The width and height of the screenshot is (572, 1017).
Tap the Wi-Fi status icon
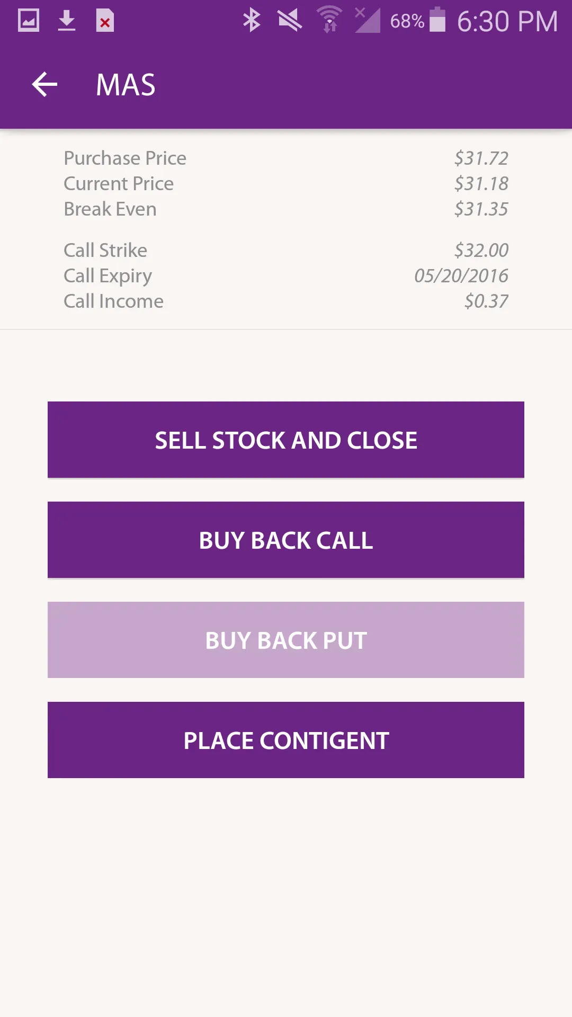point(329,20)
